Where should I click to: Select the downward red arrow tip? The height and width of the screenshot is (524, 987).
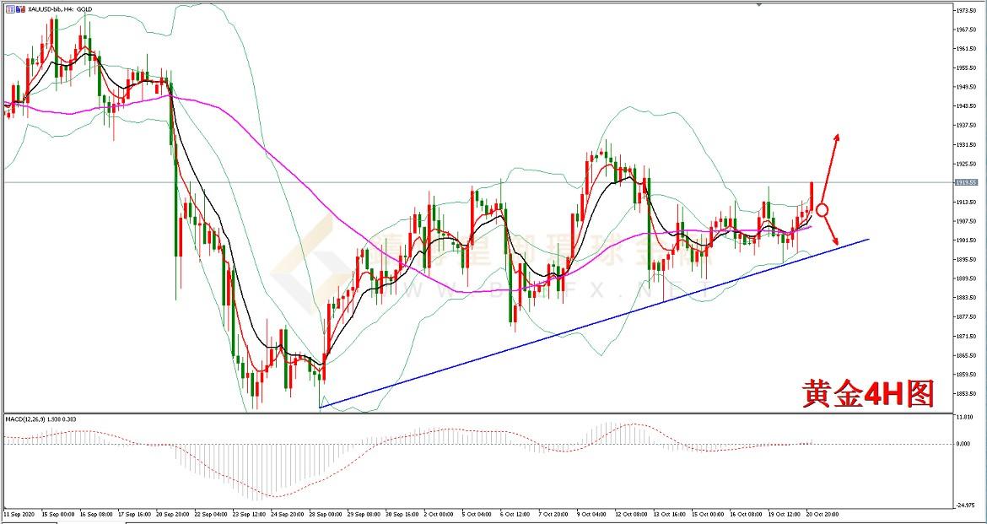pyautogui.click(x=836, y=244)
